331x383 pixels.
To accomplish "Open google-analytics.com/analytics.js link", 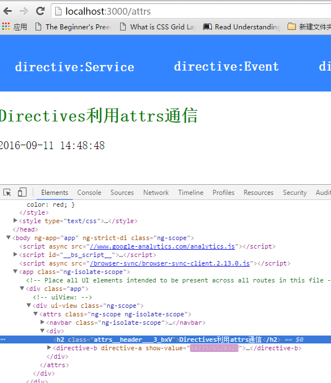I will coord(162,246).
